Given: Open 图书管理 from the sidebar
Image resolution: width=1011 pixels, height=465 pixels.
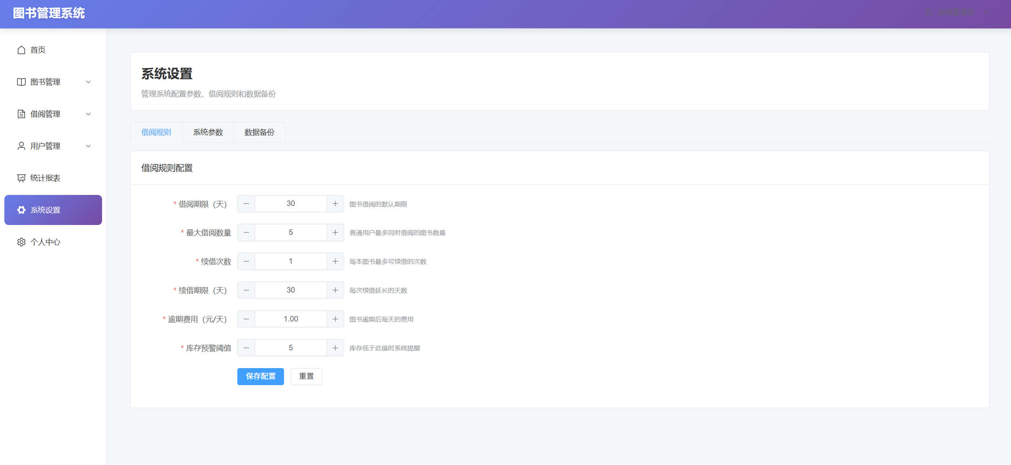Looking at the screenshot, I should pos(53,82).
